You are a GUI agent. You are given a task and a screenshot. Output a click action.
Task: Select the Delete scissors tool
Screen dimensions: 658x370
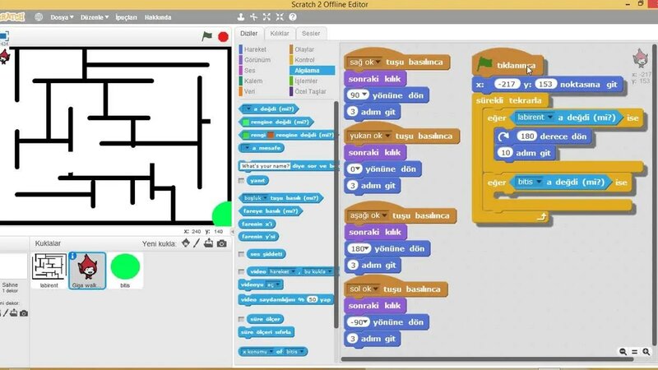coord(254,17)
